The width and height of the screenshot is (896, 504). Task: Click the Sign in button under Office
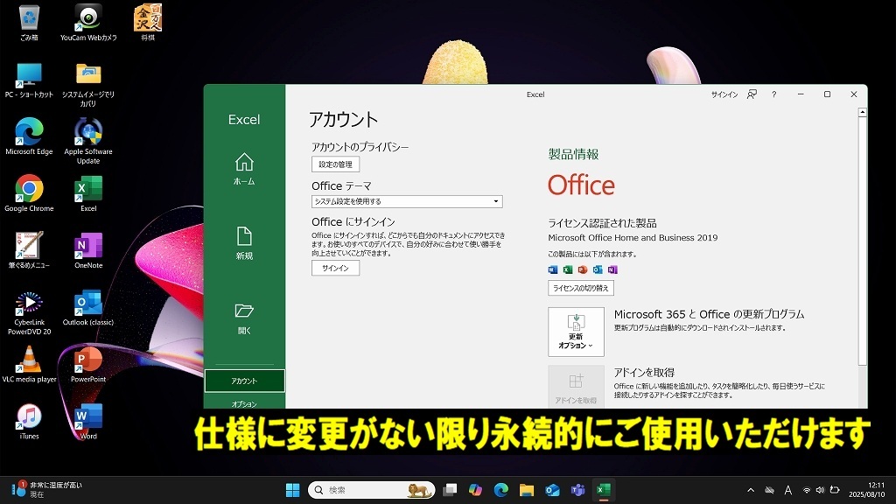pos(335,268)
